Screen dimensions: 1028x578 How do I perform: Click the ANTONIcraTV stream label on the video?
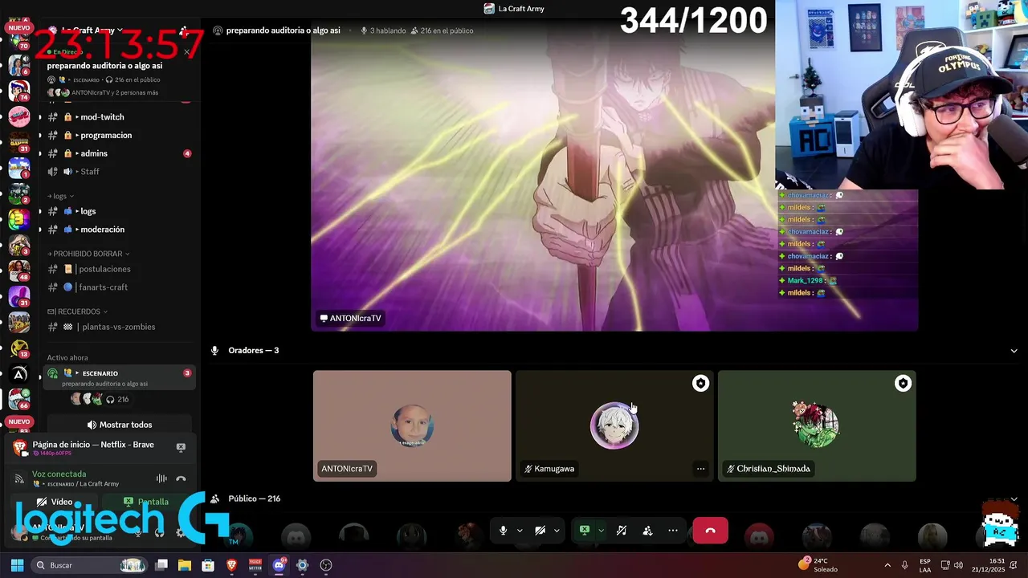point(350,319)
